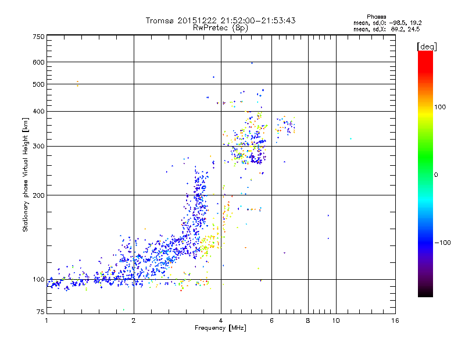This screenshot has height=349, width=465.
Task: Click the x-axis tick label '6'
Action: [271, 320]
